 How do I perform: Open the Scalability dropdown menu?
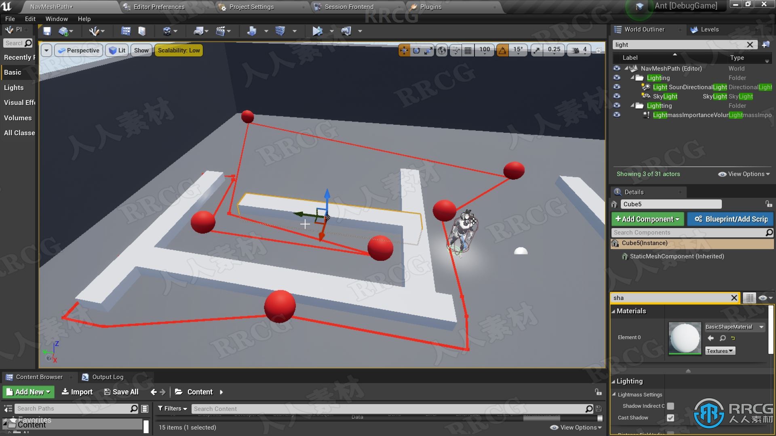[x=179, y=50]
